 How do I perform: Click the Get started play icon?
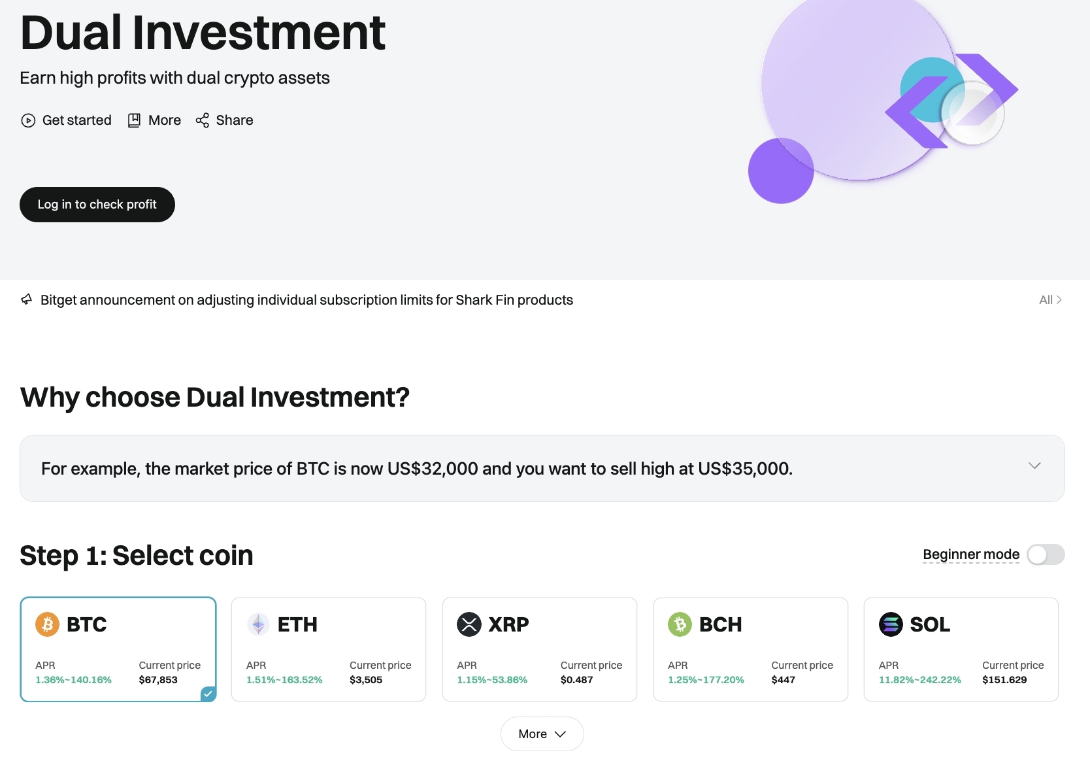pyautogui.click(x=27, y=120)
